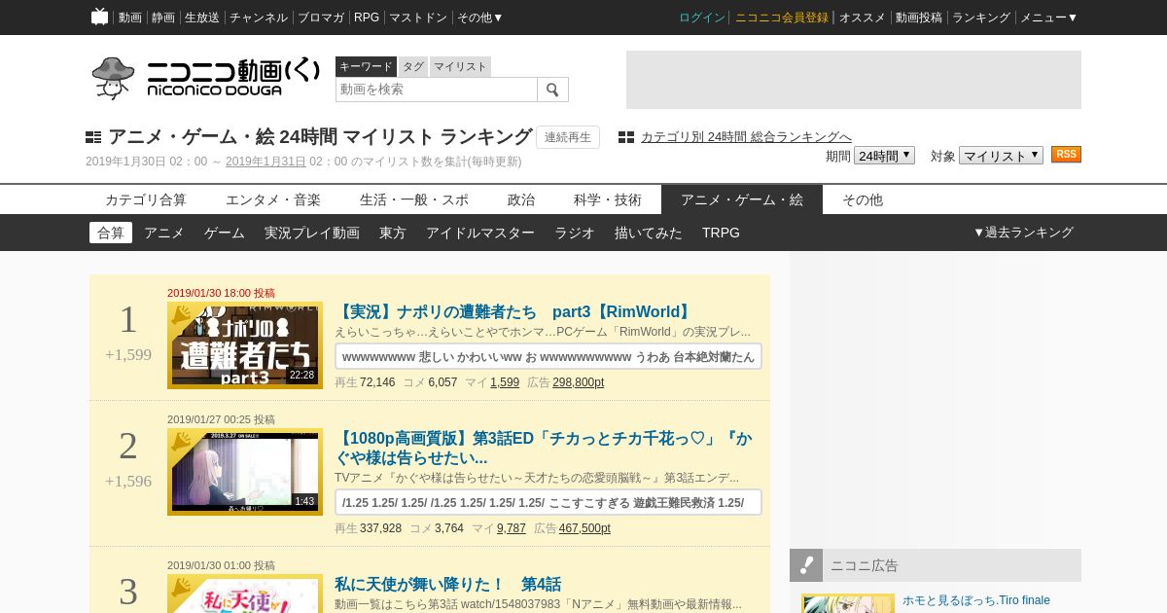The image size is (1167, 613).
Task: Switch to カテゴリ合算 category tab
Action: (146, 199)
